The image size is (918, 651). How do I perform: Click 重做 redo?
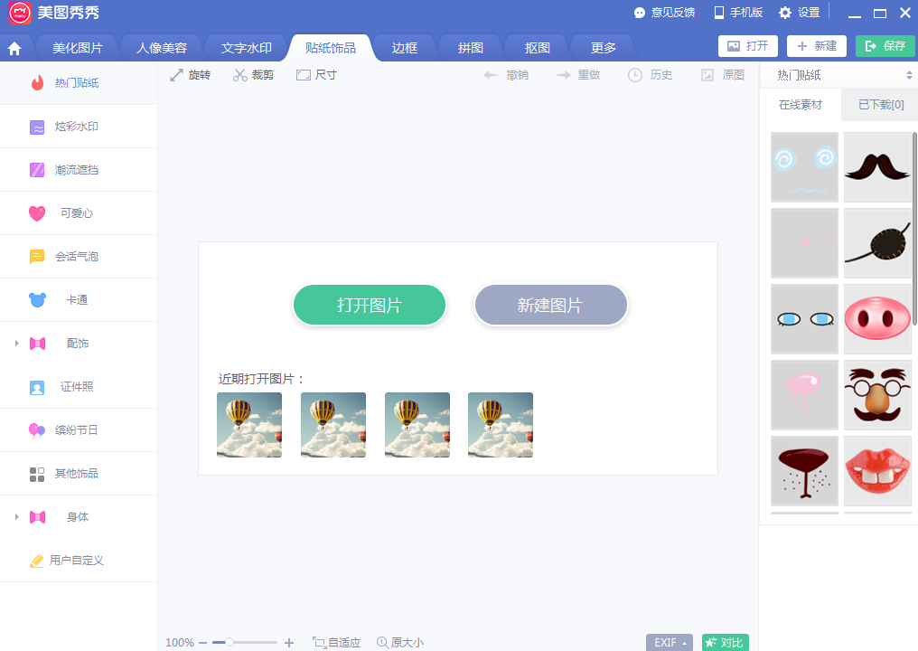578,75
